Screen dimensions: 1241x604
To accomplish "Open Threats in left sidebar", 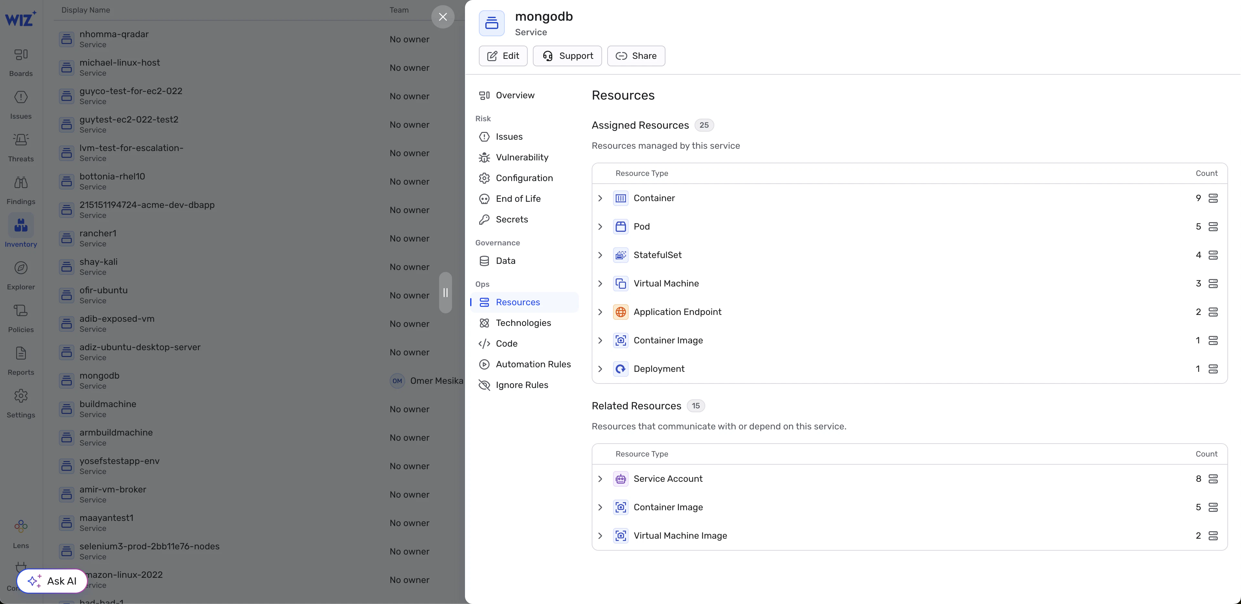I will [21, 147].
